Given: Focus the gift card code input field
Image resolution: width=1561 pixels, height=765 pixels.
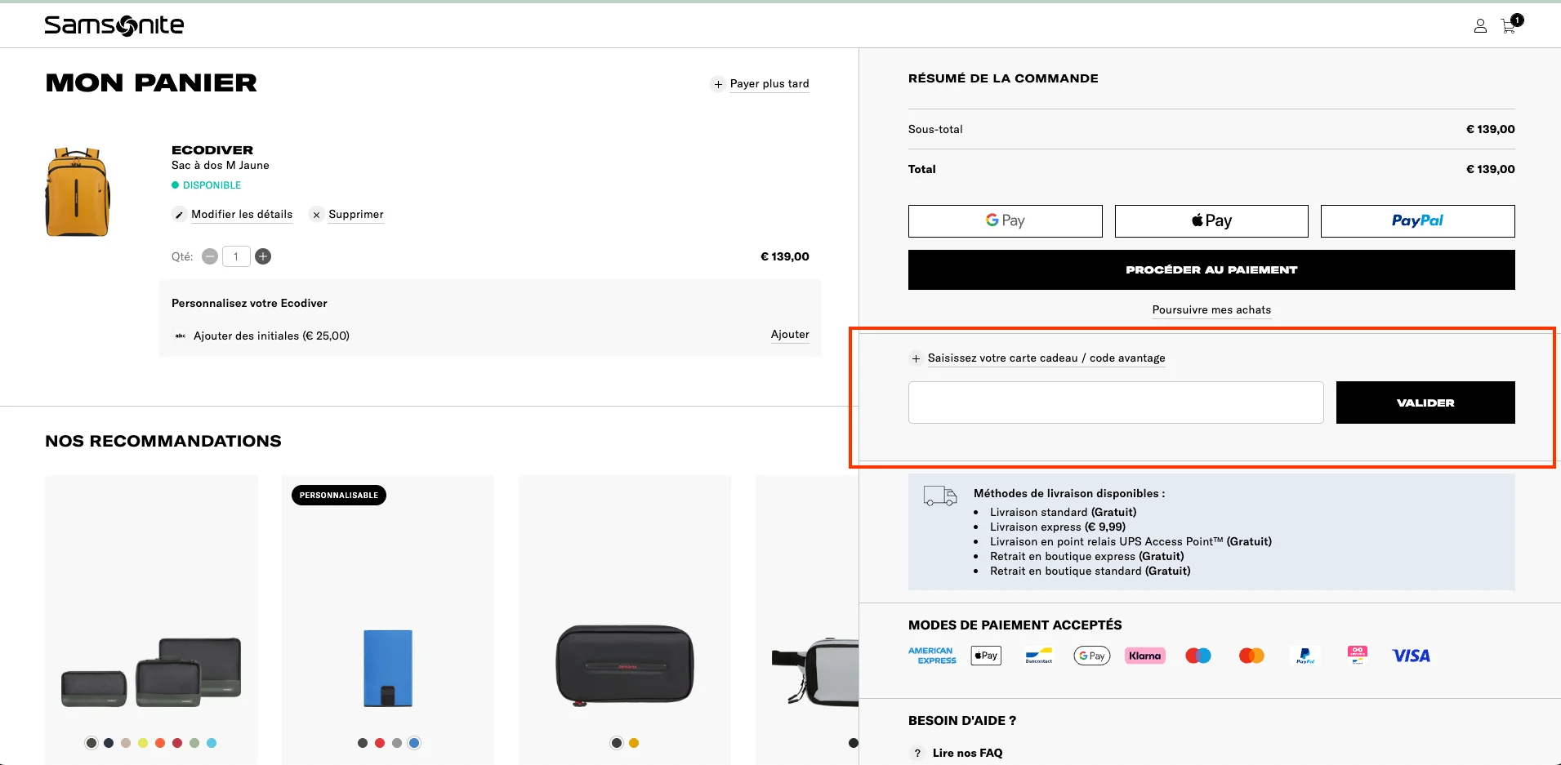Looking at the screenshot, I should click(x=1116, y=403).
